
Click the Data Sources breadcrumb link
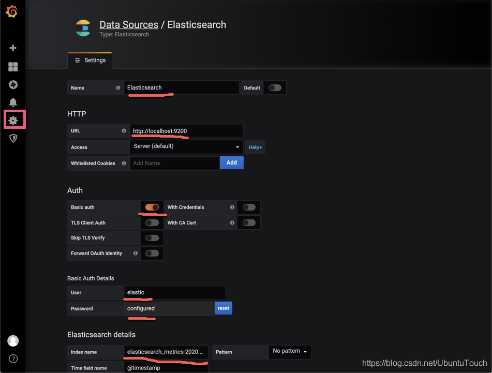[129, 24]
